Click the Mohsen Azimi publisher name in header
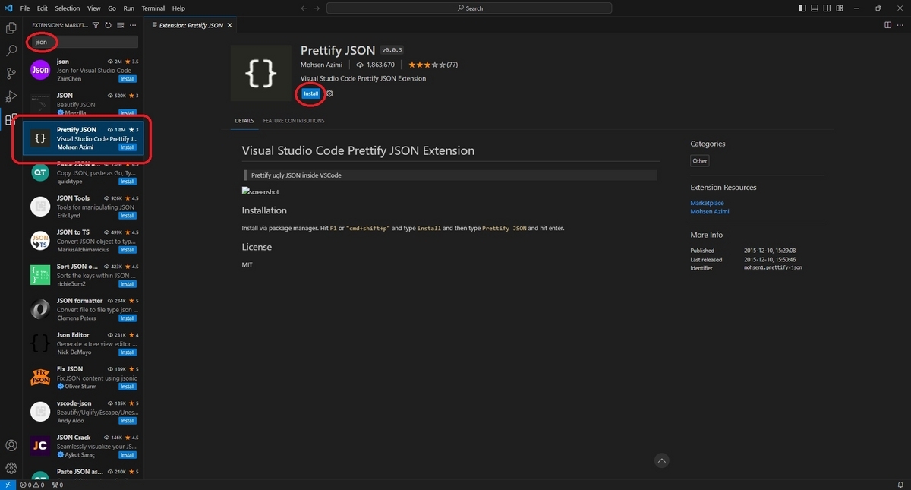911x490 pixels. pyautogui.click(x=323, y=65)
